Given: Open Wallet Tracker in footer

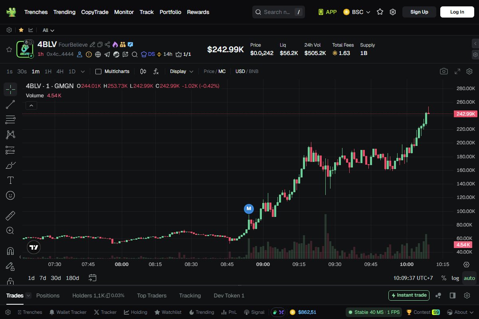Looking at the screenshot, I should point(67,312).
